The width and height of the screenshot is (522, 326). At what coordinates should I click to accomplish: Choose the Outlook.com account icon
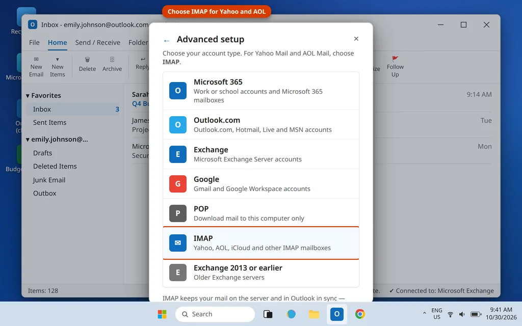click(178, 124)
